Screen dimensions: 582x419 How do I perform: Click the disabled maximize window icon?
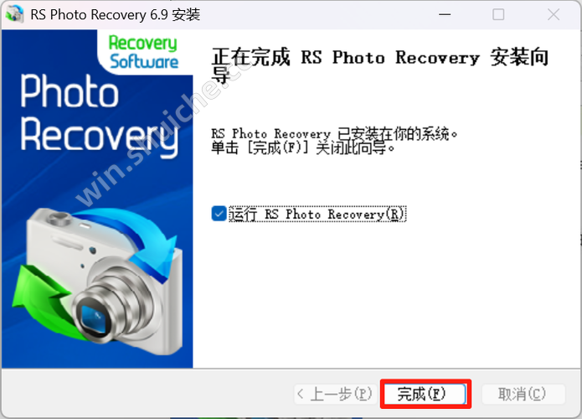pyautogui.click(x=498, y=14)
